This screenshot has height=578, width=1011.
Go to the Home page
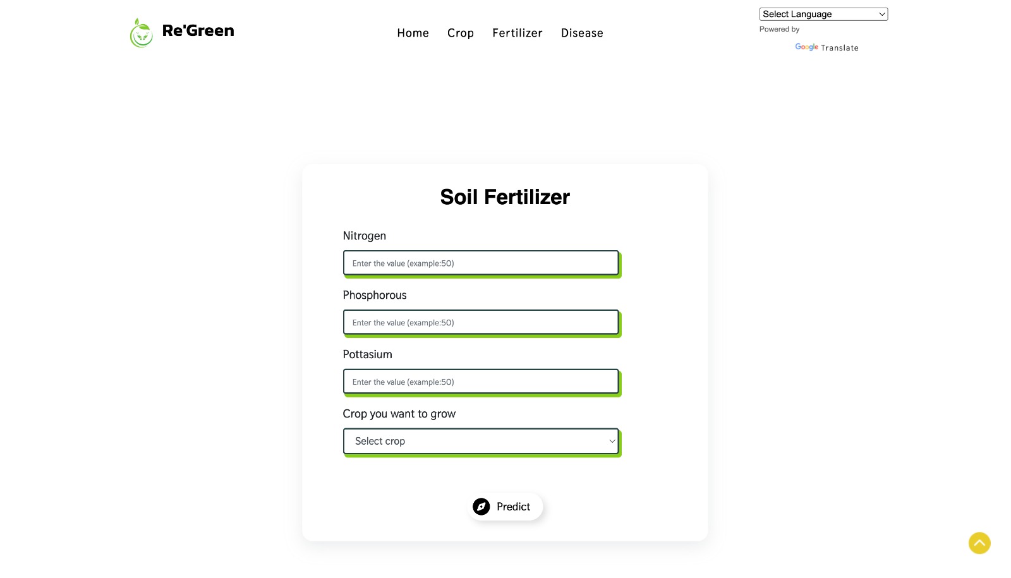(x=413, y=33)
